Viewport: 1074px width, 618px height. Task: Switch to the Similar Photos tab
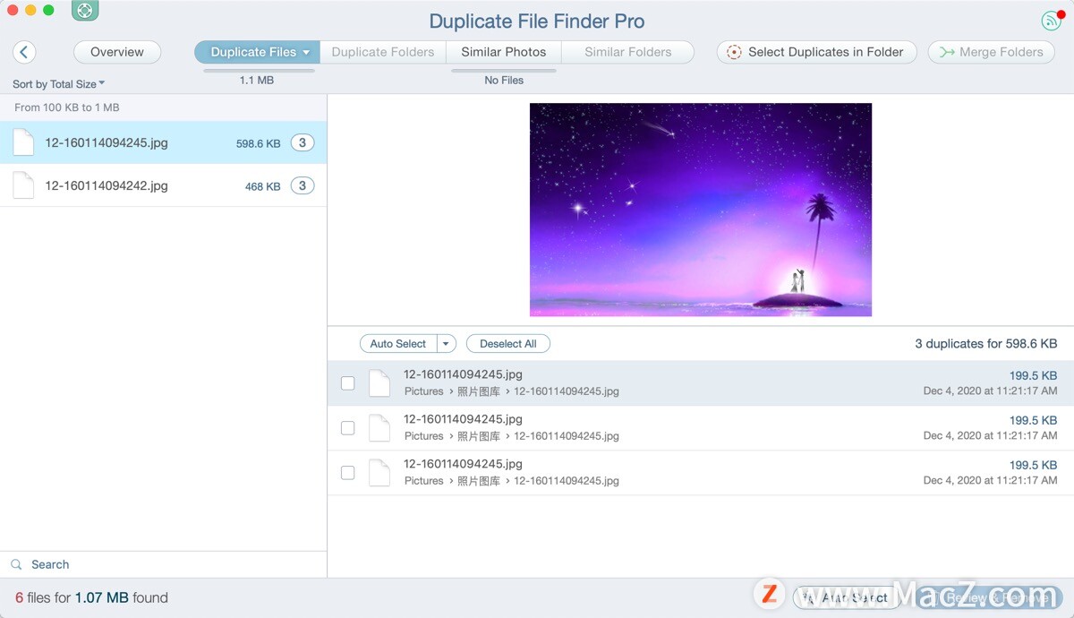click(504, 52)
